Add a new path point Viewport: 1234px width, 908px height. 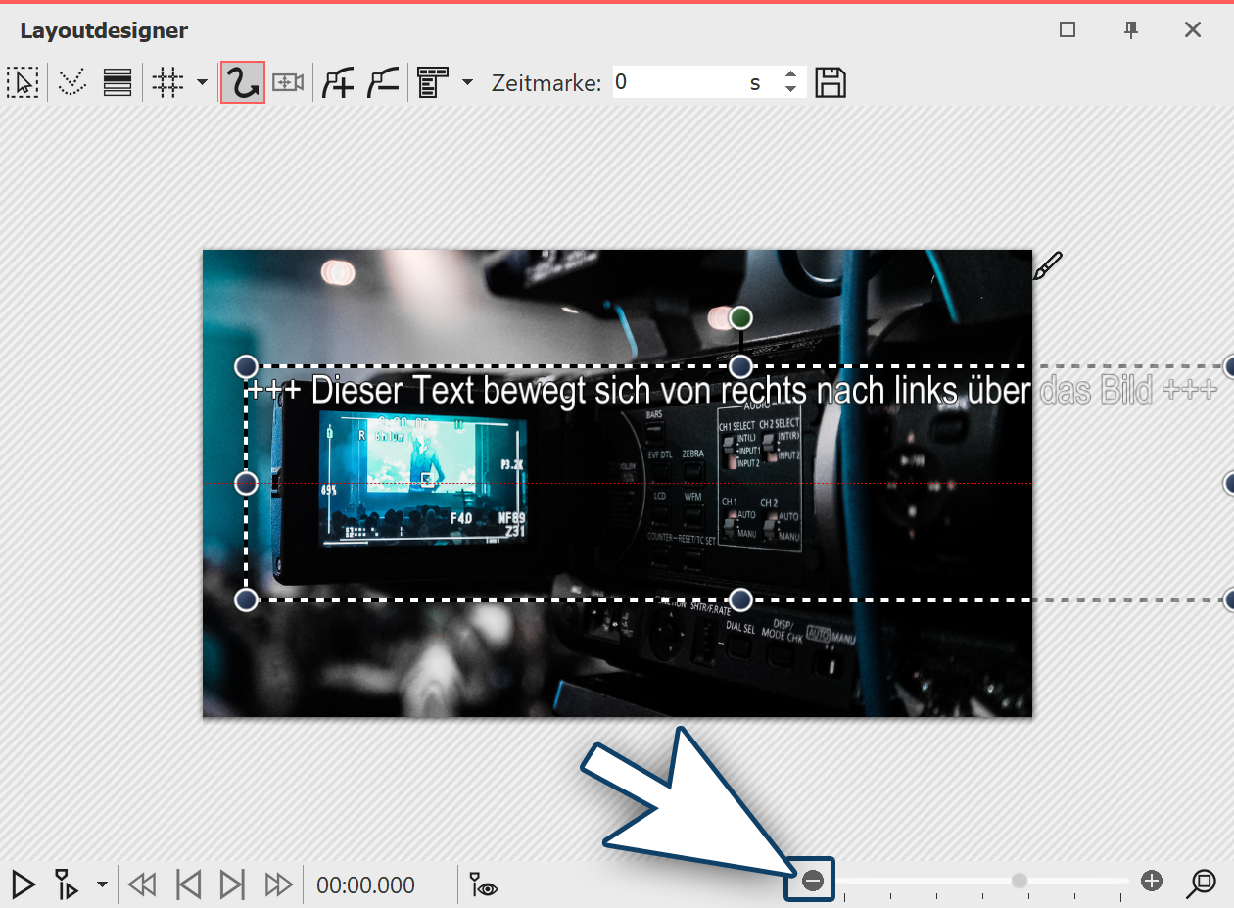coord(338,82)
